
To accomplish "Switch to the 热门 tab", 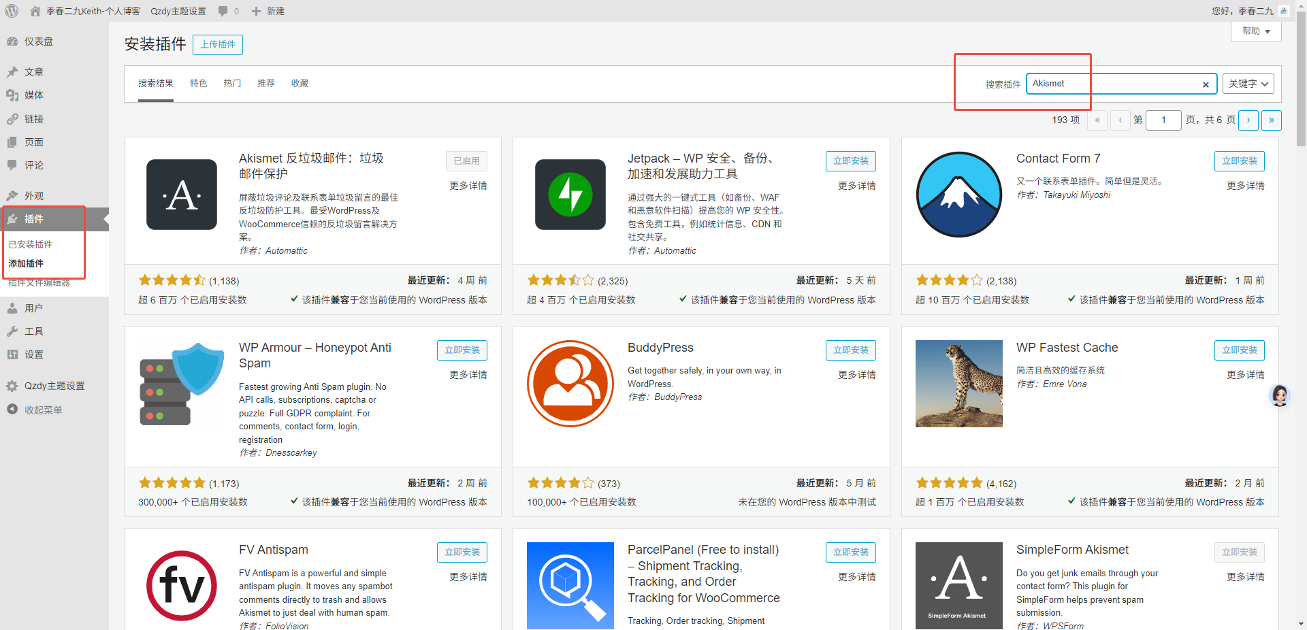I will 232,84.
